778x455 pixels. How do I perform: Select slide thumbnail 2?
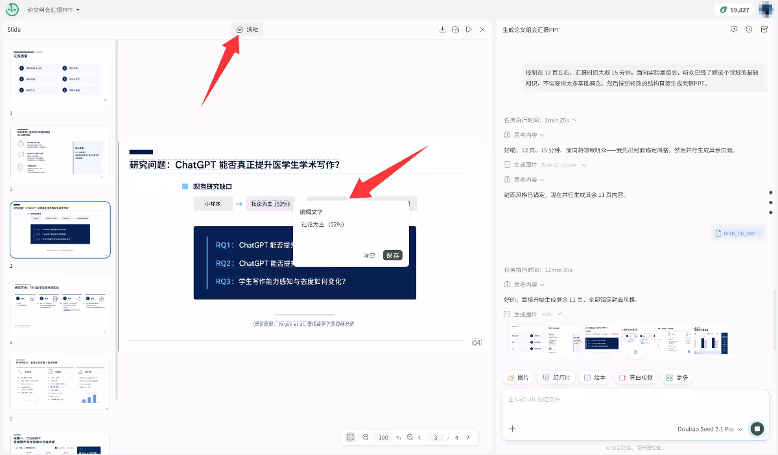tap(60, 153)
